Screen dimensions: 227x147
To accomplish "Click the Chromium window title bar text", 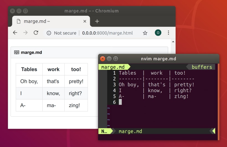I will pos(91,11).
